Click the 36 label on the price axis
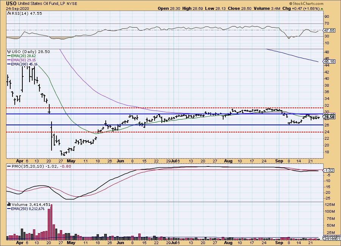Viewport: 341px width, 246px height. (327, 92)
